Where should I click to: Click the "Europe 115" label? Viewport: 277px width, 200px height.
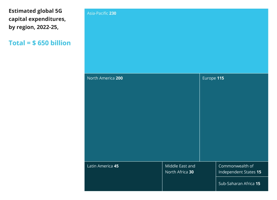pos(213,78)
